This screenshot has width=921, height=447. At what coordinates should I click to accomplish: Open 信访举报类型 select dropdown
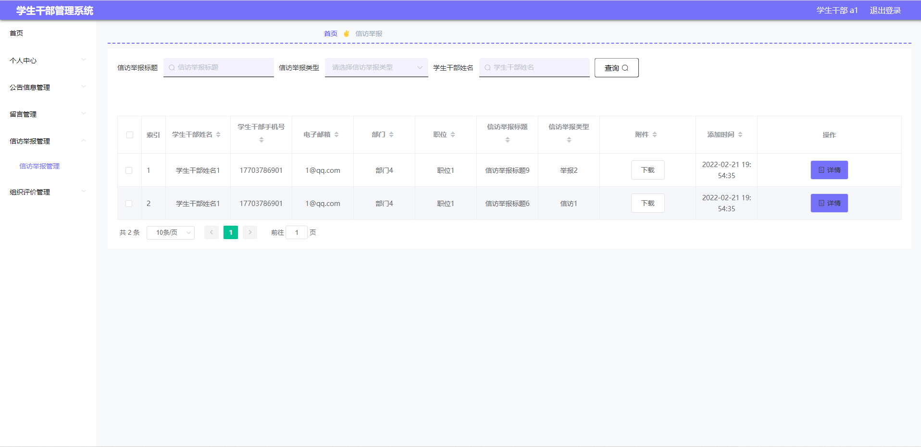tap(376, 68)
